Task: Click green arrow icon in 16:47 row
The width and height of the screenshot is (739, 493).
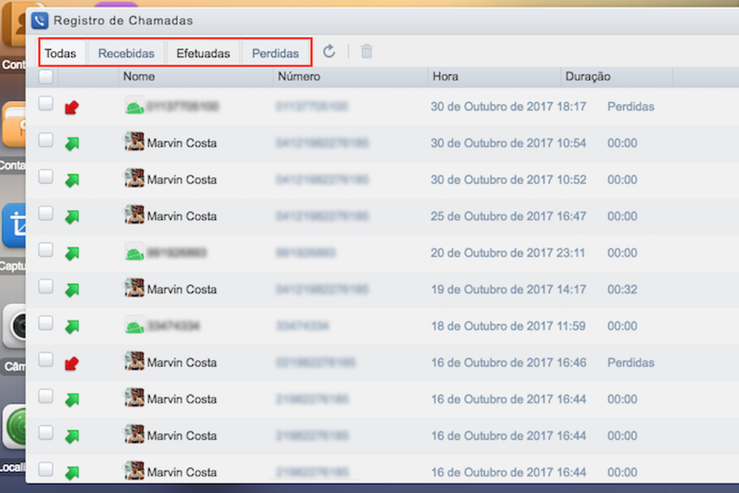Action: (72, 216)
